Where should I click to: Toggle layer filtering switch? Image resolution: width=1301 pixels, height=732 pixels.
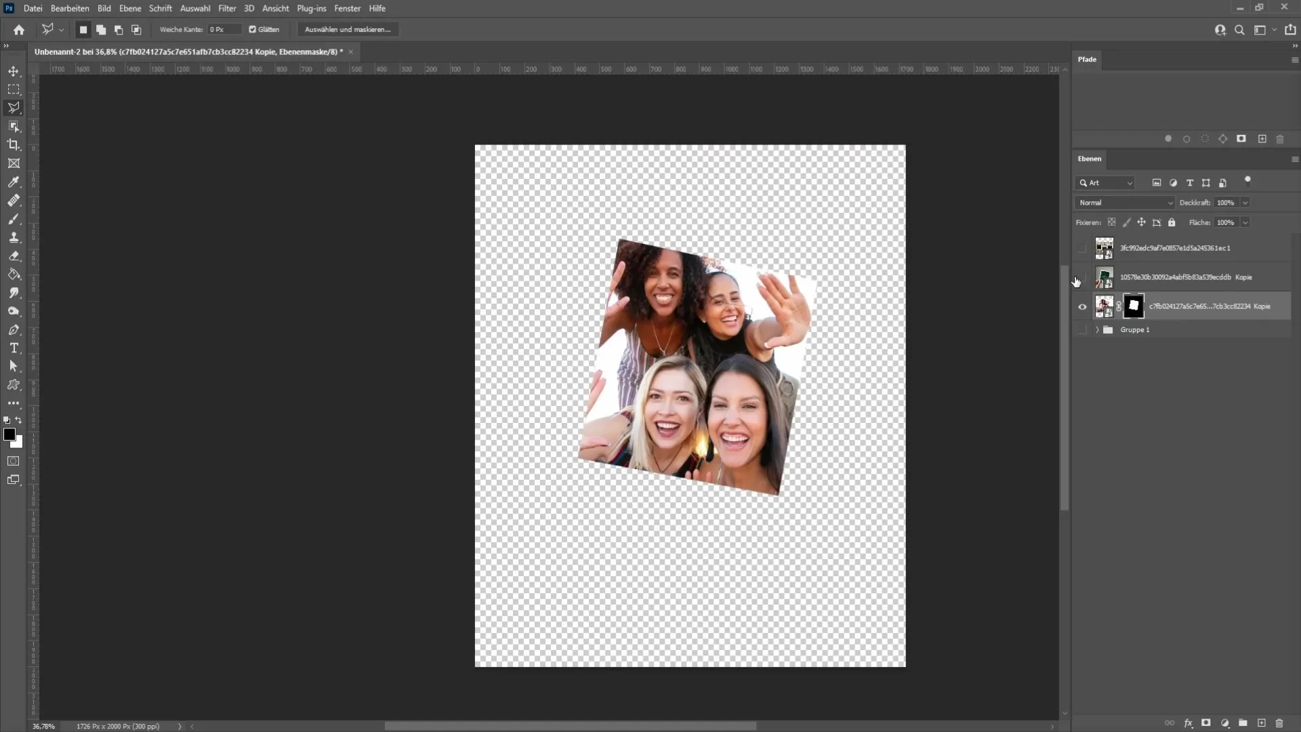[1247, 180]
